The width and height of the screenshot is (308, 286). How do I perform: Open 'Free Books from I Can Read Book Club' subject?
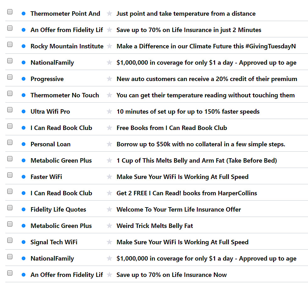coord(172,128)
